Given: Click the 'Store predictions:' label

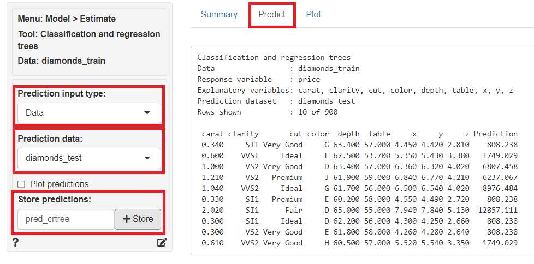Looking at the screenshot, I should (54, 200).
